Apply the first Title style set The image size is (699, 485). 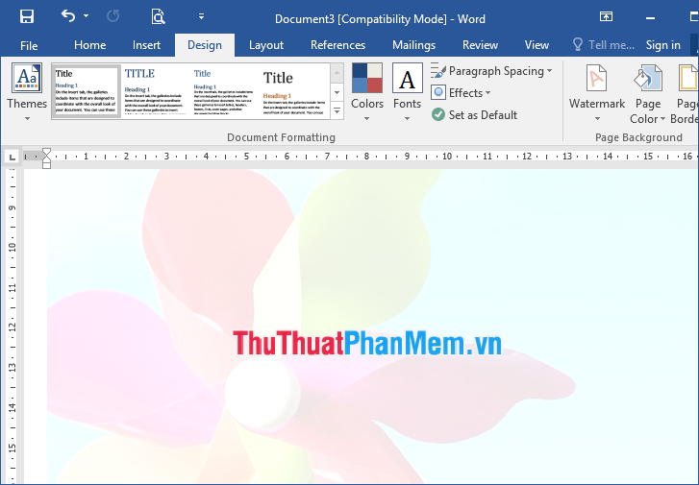(87, 91)
